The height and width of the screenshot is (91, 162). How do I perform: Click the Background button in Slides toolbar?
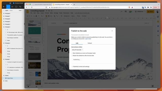(x=67, y=16)
